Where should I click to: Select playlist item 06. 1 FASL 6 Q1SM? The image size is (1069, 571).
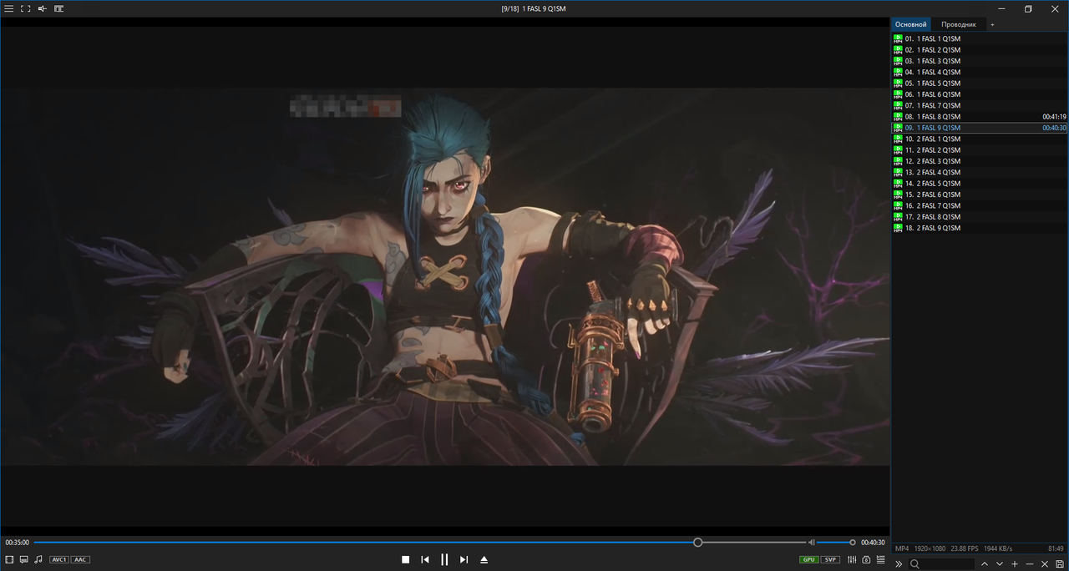[980, 94]
